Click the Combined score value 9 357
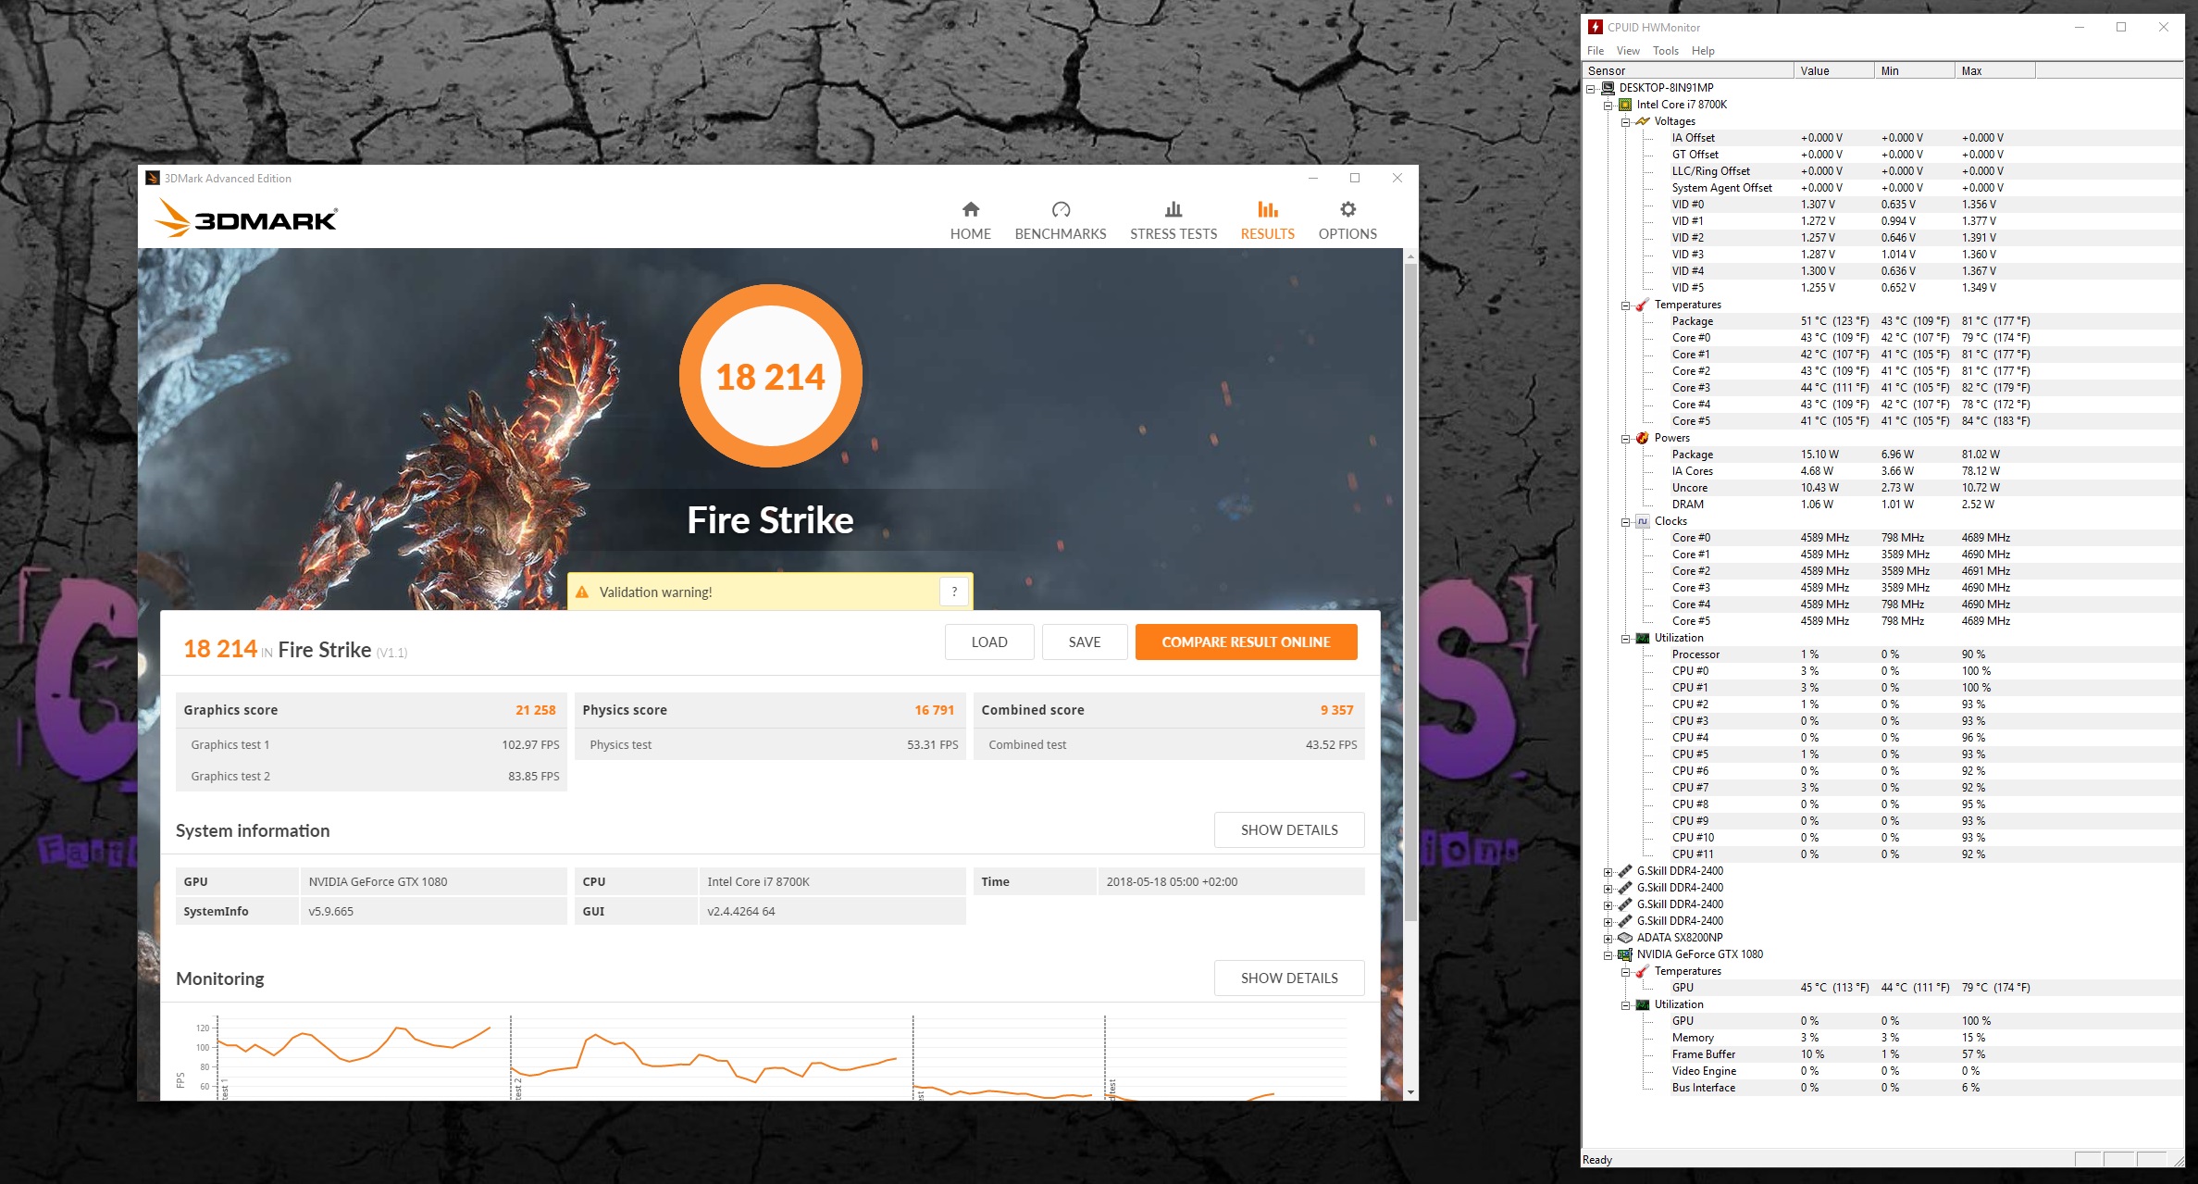The image size is (2198, 1184). [1336, 710]
